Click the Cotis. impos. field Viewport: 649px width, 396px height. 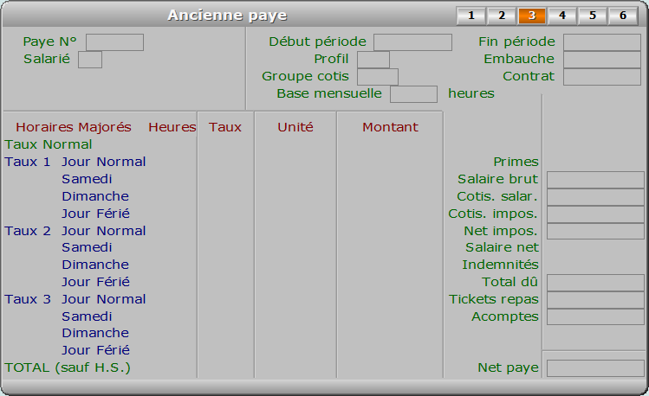[x=595, y=214]
